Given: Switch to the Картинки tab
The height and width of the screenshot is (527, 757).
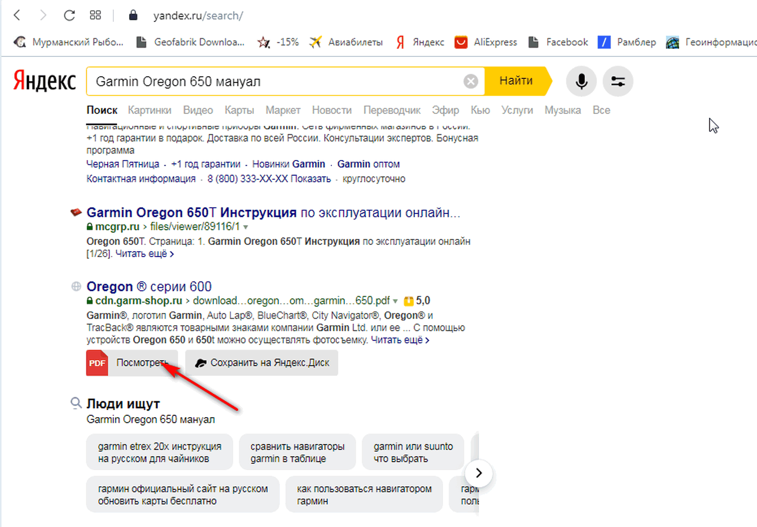Looking at the screenshot, I should 149,110.
